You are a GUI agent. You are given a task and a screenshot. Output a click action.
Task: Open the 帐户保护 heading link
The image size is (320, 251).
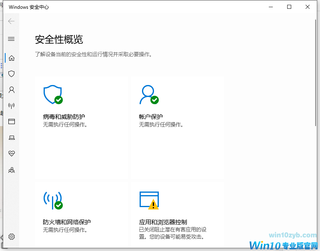click(151, 117)
